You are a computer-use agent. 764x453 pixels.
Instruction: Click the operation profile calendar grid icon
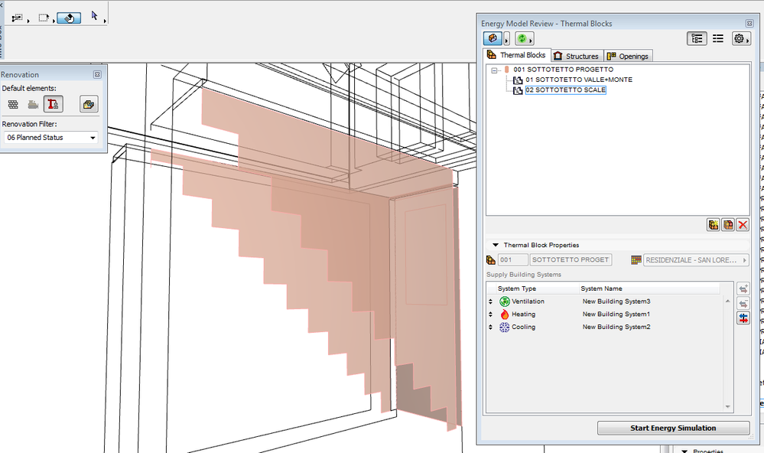coord(636,260)
